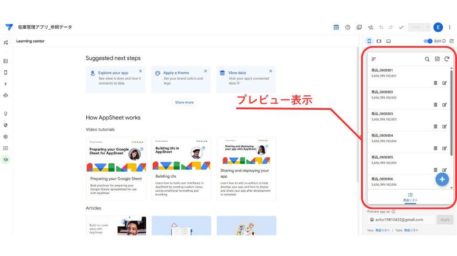Edit 商品_0000001 using its pencil icon

[x=445, y=83]
